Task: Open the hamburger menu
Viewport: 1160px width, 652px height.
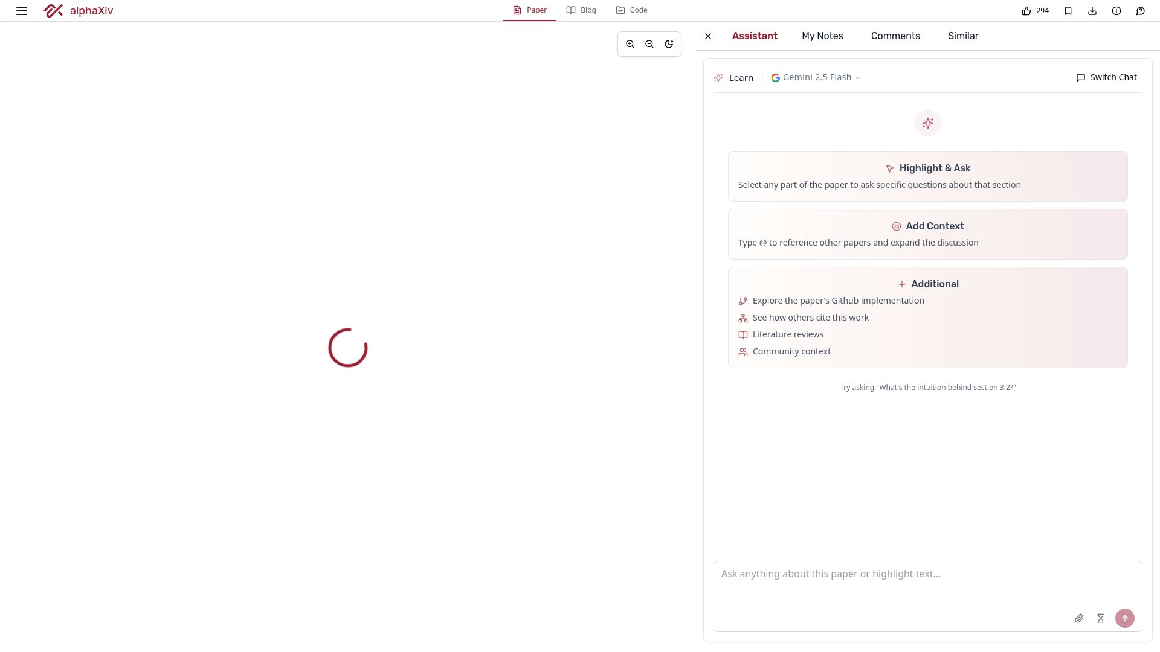Action: (x=22, y=11)
